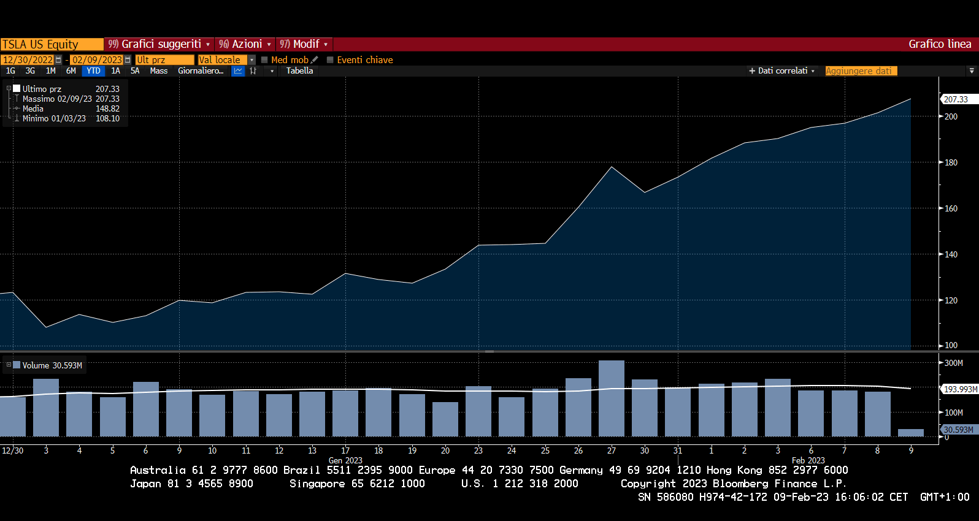This screenshot has width=979, height=521.
Task: Open the Modif dropdown menu
Action: [x=304, y=44]
